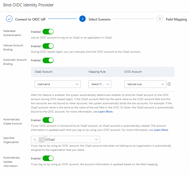Toggle Federated Authentication switch off

point(48,32)
